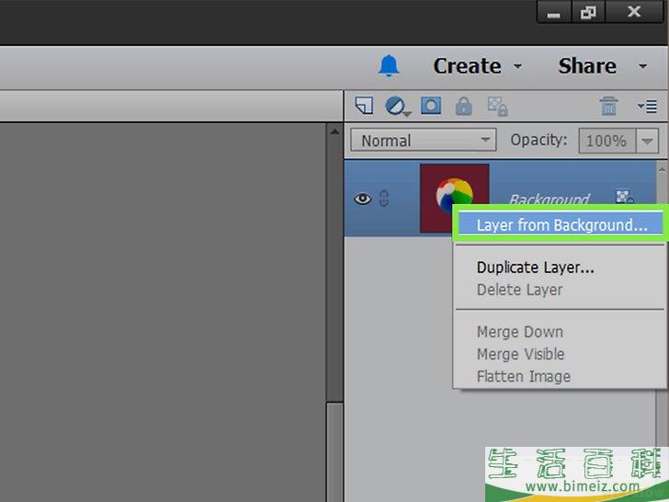
Task: Click the canvas vertical scrollbar up arrow
Action: pyautogui.click(x=335, y=133)
